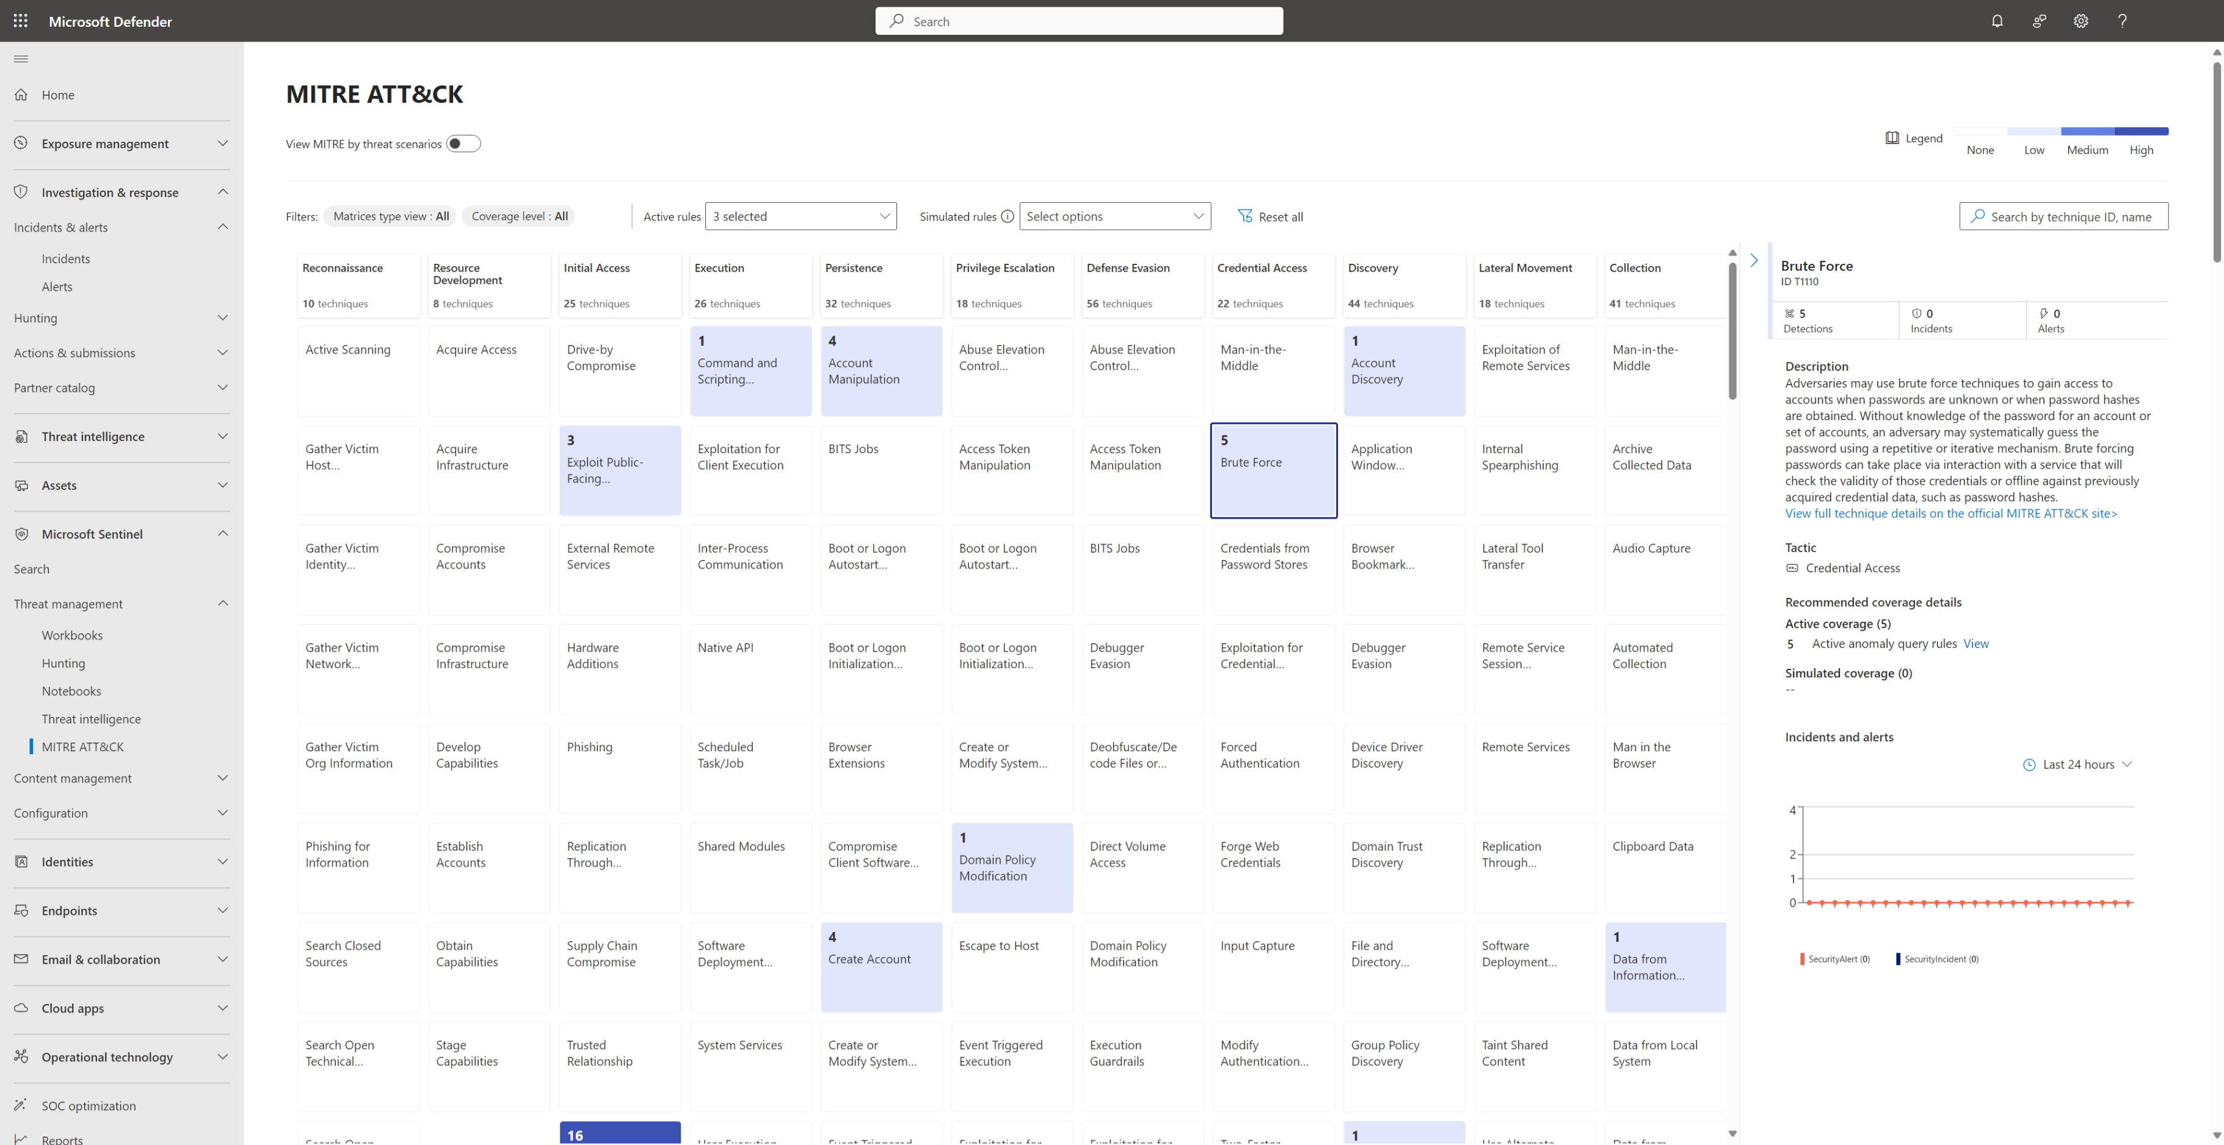Click the Identities icon
The image size is (2224, 1145).
[x=21, y=861]
